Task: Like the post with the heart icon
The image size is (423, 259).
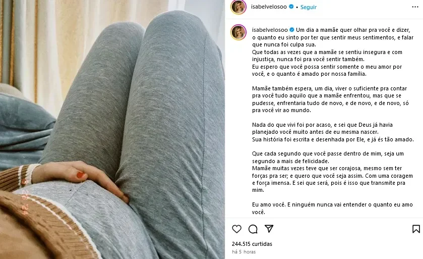Action: click(236, 229)
